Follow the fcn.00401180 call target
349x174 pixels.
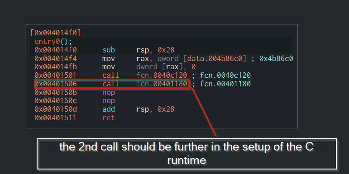coord(162,84)
